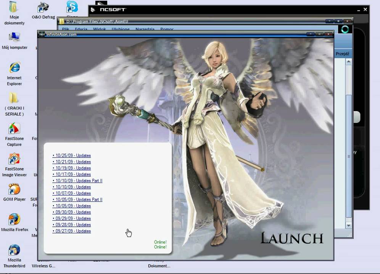Open the Plik menu in Explorer window

click(x=66, y=29)
